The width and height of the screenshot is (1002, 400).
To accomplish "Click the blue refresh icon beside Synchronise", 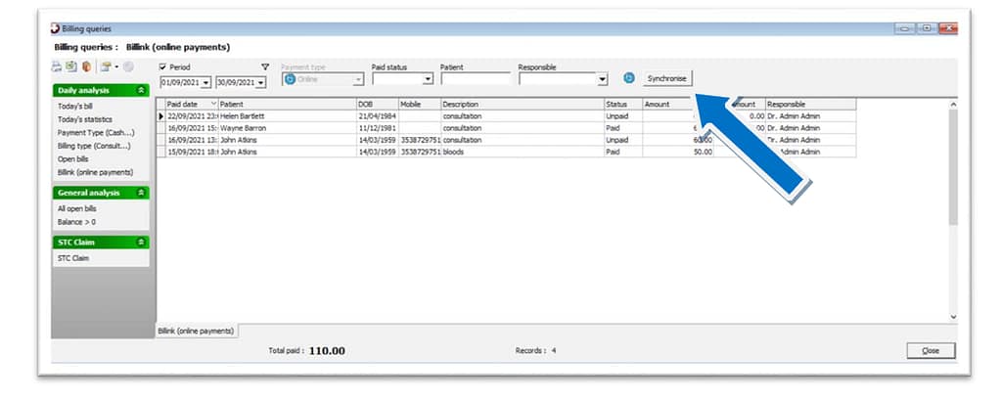I will click(629, 78).
